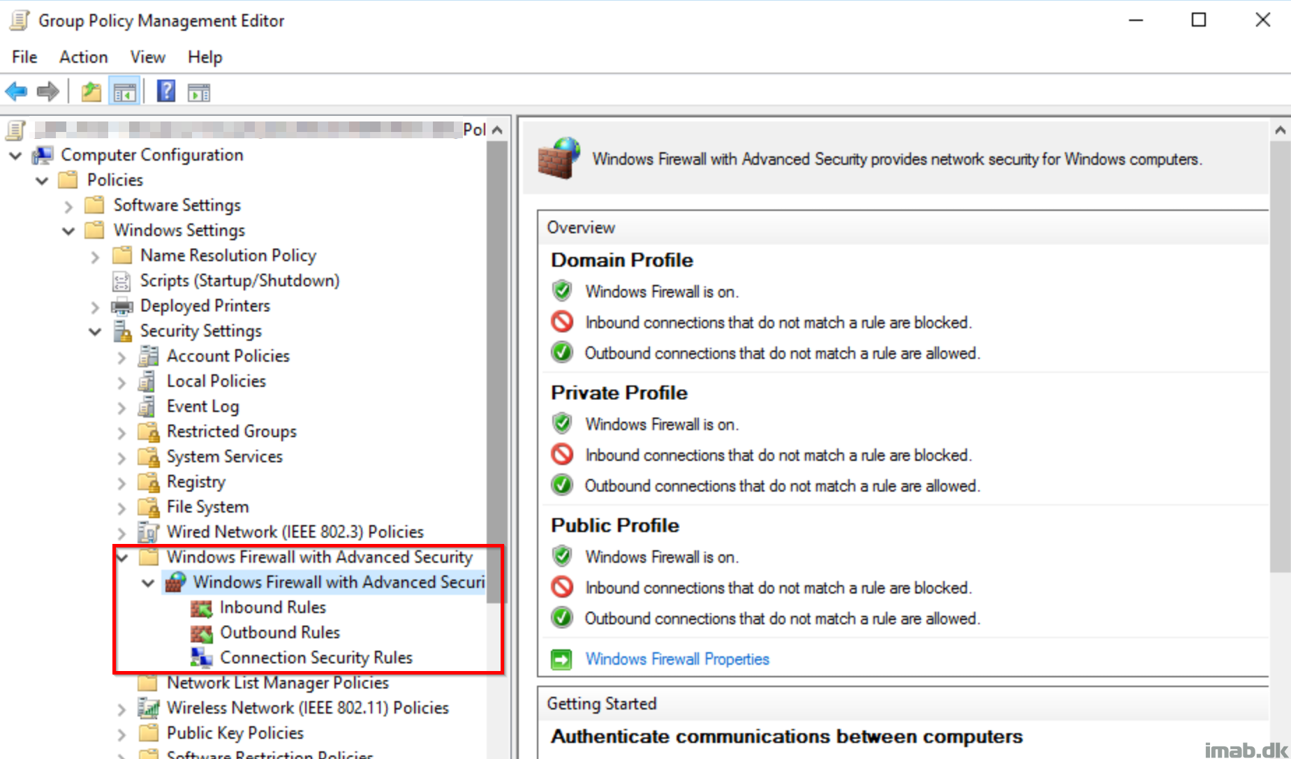This screenshot has width=1291, height=759.
Task: Expand the Name Resolution Policy node
Action: [95, 256]
